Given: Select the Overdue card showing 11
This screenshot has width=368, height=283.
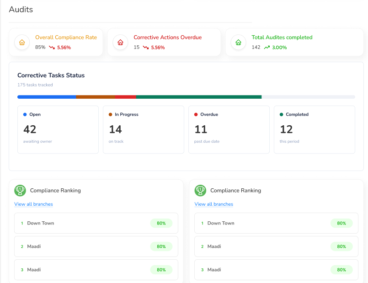Looking at the screenshot, I should 229,129.
